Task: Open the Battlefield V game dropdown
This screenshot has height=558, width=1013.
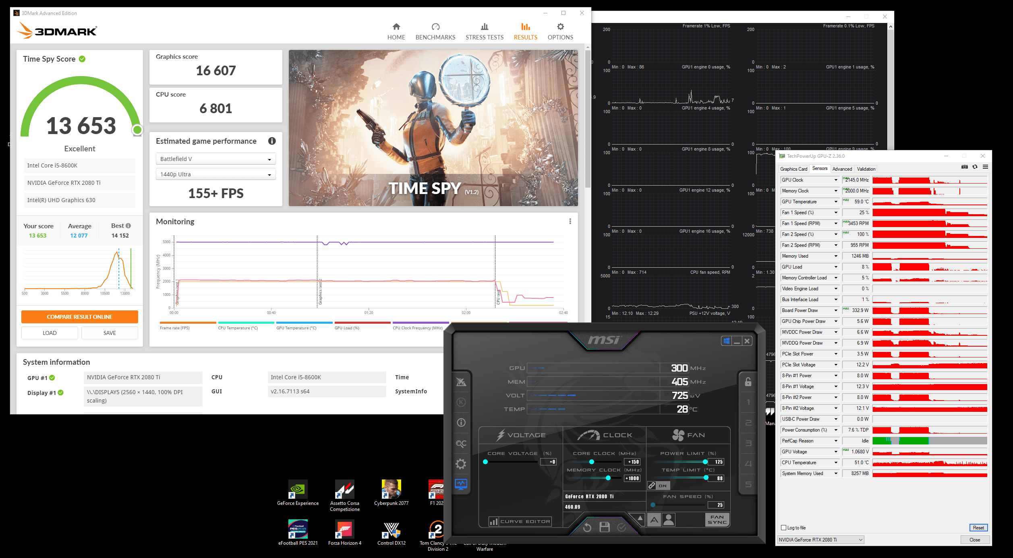Action: 215,159
